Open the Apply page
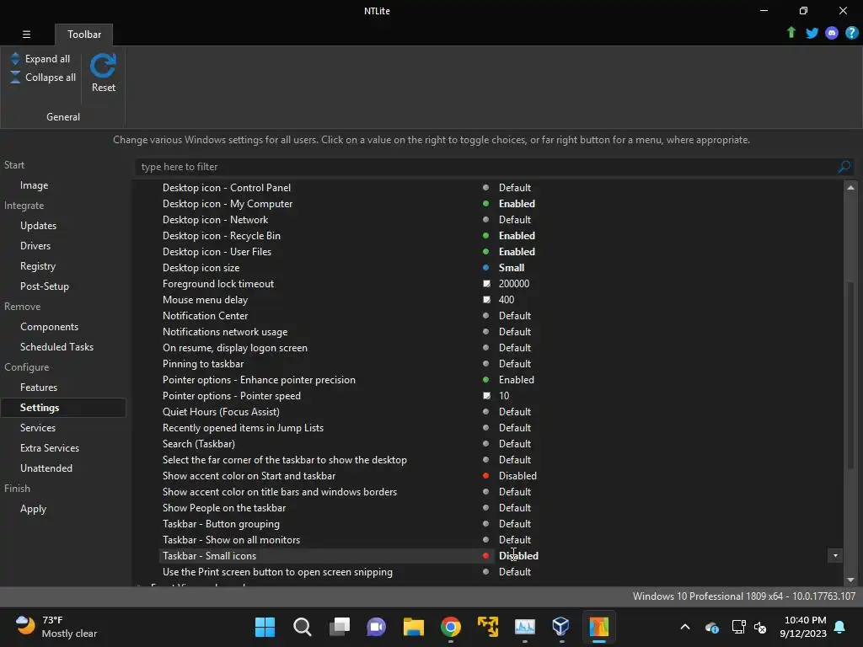The image size is (863, 647). pos(33,509)
